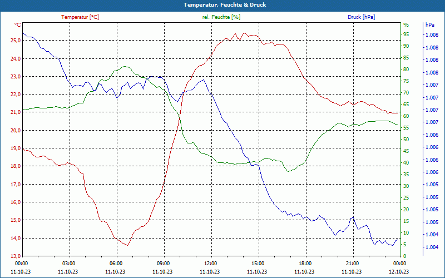Click the green '20' humidity axis value
The width and height of the screenshot is (445, 278).
pos(406,210)
